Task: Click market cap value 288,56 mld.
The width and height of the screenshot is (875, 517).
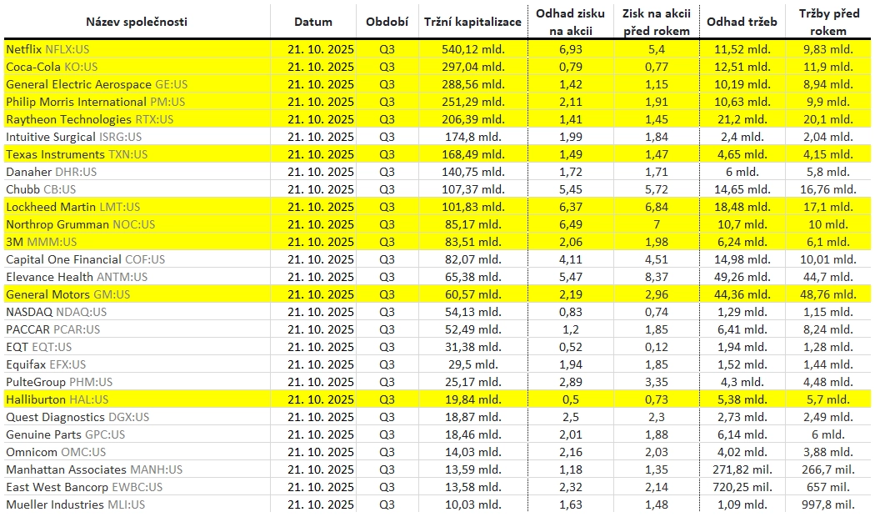Action: click(x=473, y=84)
